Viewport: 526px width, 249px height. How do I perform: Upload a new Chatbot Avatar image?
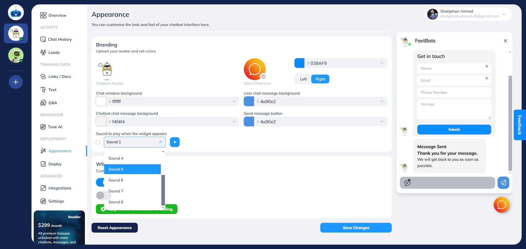coord(106,69)
